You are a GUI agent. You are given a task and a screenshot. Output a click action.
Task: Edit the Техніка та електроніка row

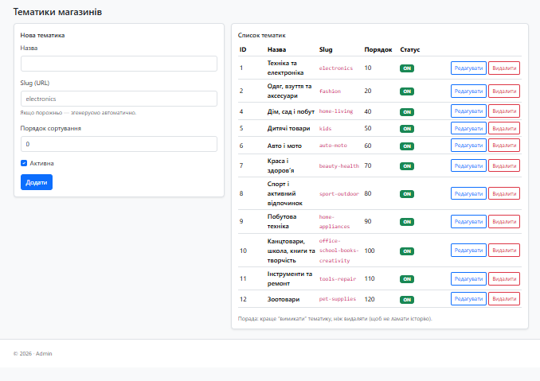pos(468,68)
